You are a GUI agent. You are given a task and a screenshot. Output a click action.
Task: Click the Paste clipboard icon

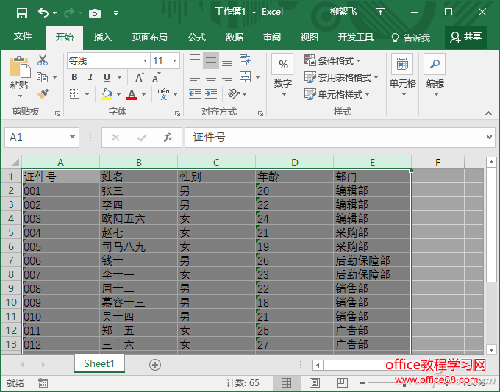(x=19, y=73)
